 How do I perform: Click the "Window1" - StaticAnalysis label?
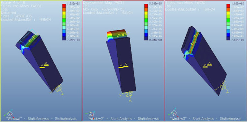[x=41, y=119]
